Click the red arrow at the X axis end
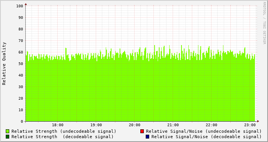The image size is (268, 142). (x=258, y=121)
